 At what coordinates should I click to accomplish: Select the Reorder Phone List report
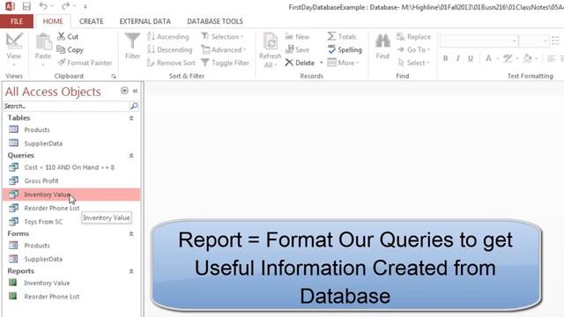tap(72, 297)
